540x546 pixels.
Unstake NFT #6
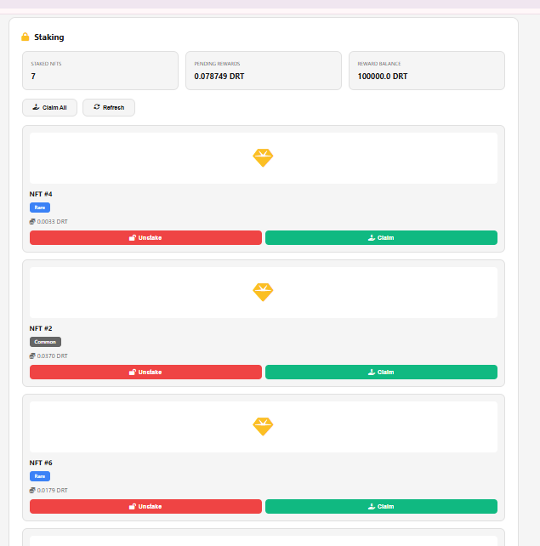145,507
